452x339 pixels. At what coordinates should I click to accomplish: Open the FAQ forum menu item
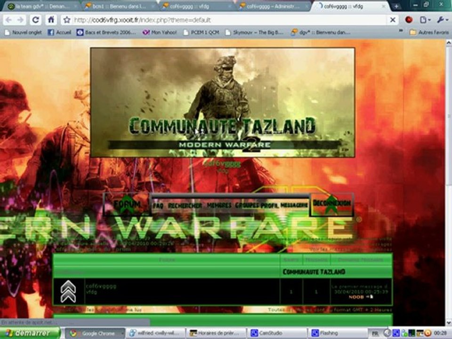[x=158, y=206]
